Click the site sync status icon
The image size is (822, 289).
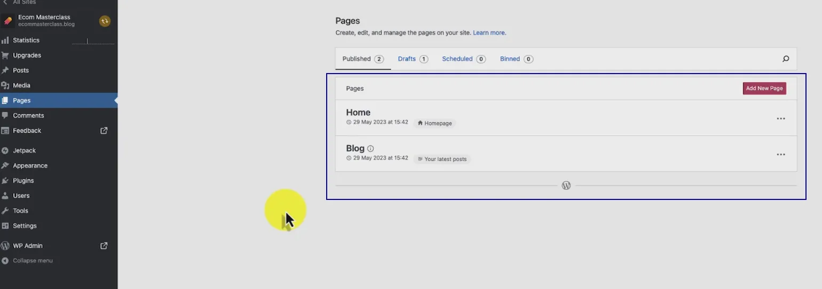[x=105, y=21]
